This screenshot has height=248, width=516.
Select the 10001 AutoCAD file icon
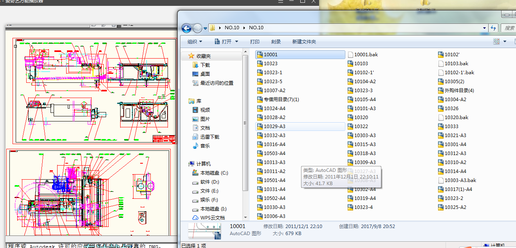260,55
